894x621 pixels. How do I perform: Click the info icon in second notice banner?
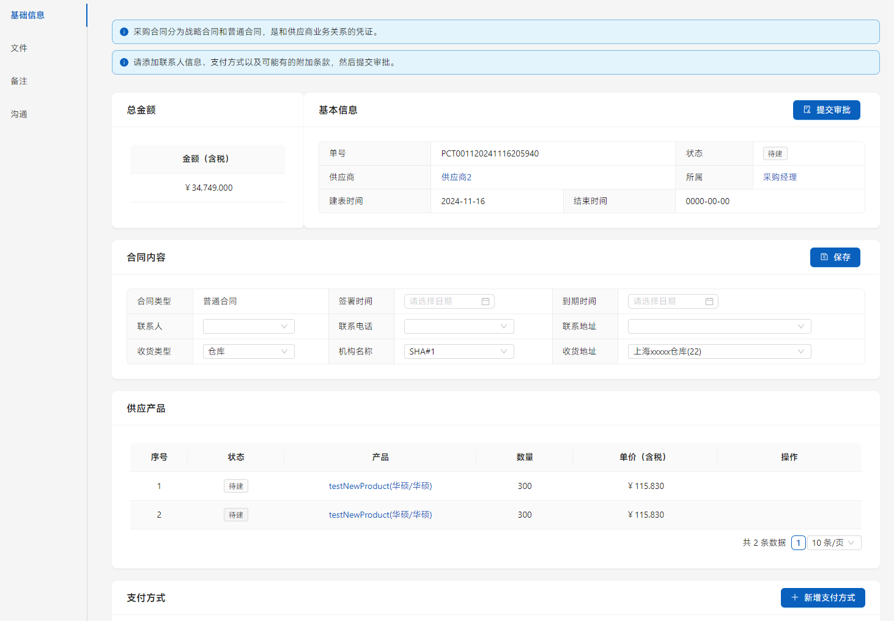(x=124, y=62)
